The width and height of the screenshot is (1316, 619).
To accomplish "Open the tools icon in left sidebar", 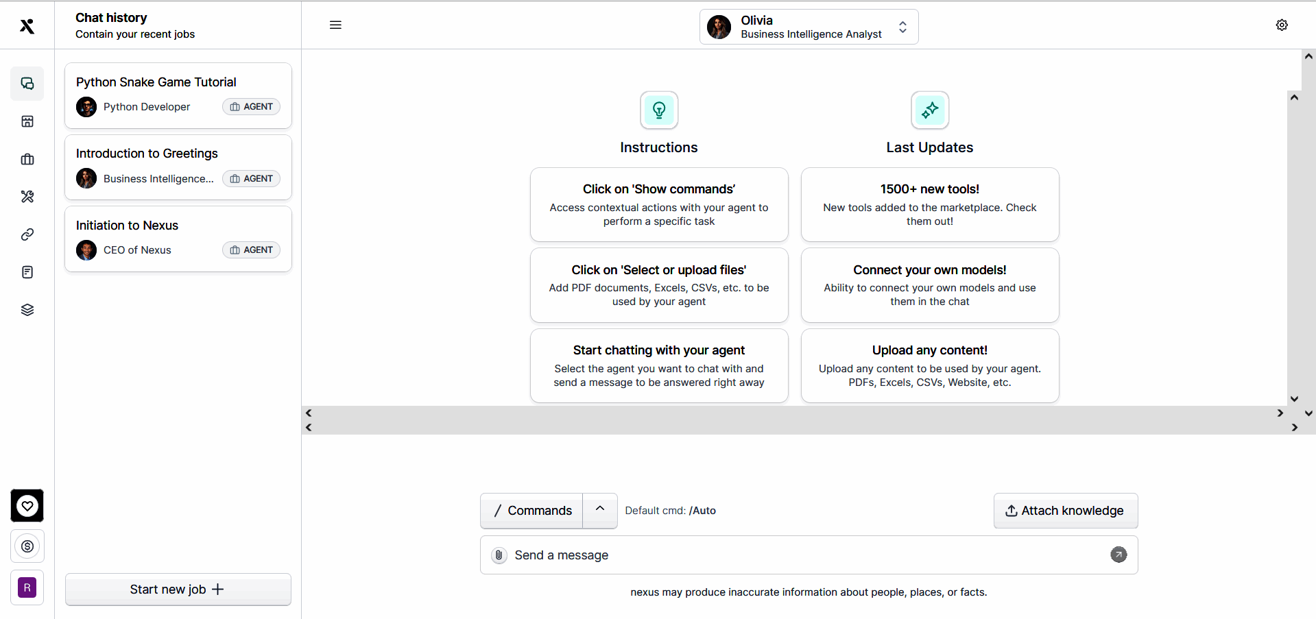I will point(27,197).
